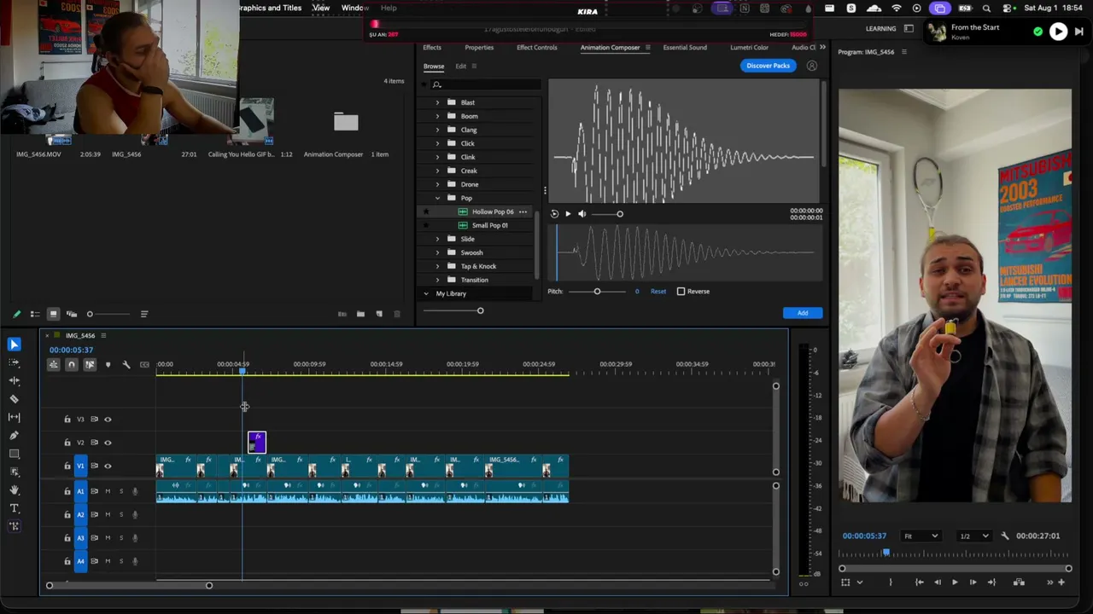Expand the Transition folder
Screen dimensions: 1093x614
(438, 280)
